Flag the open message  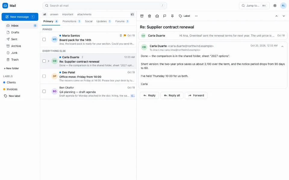point(165,16)
